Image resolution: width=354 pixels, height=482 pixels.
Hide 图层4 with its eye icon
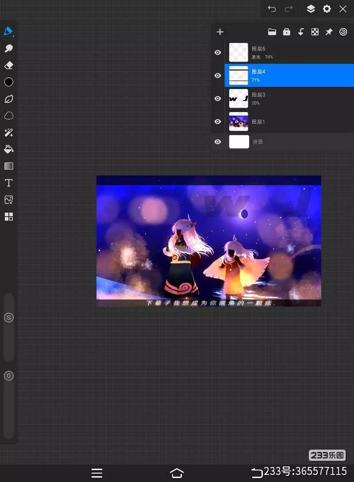pos(218,76)
